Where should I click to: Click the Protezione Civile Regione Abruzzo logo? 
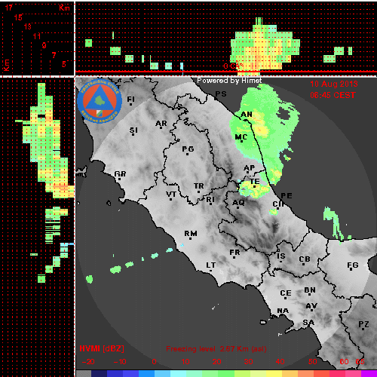pos(100,101)
